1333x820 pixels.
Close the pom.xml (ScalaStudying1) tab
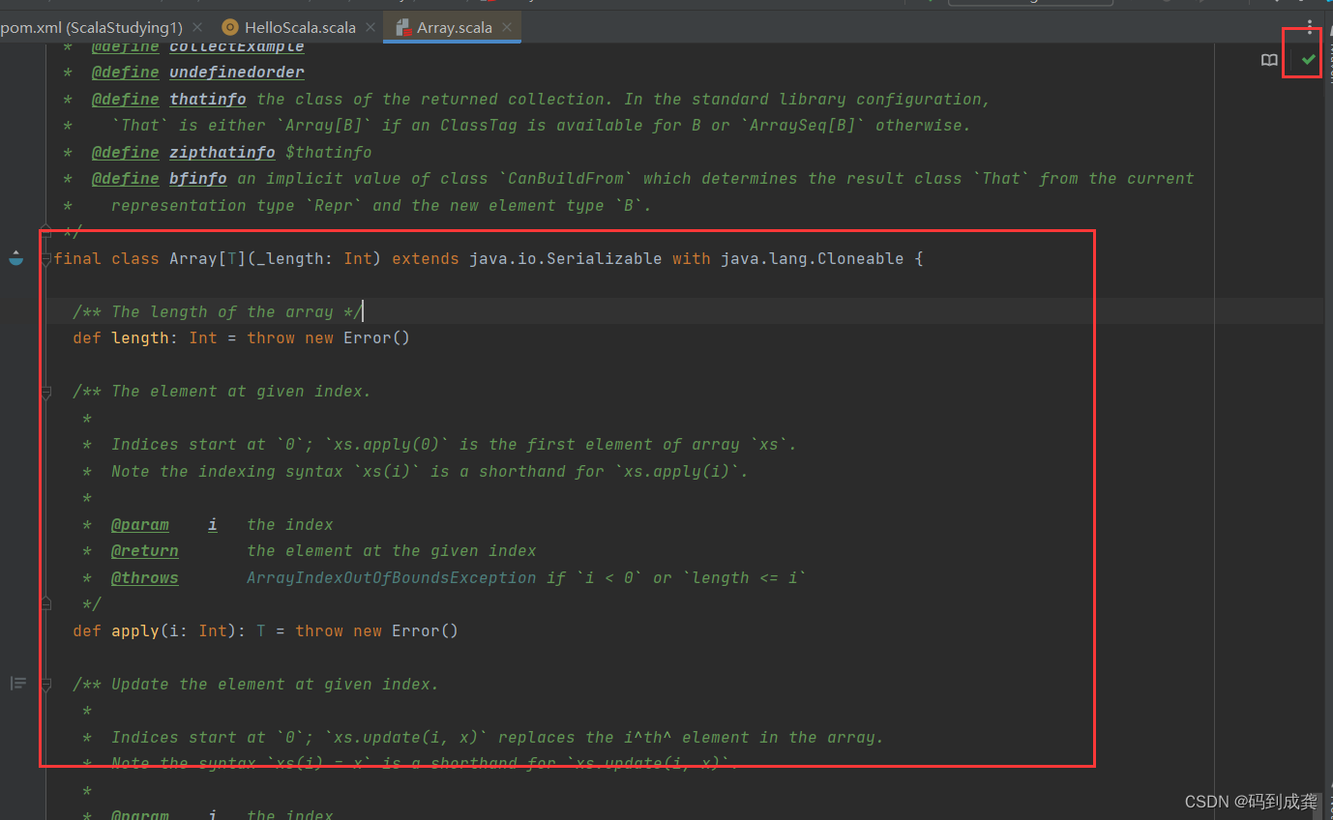[x=197, y=28]
